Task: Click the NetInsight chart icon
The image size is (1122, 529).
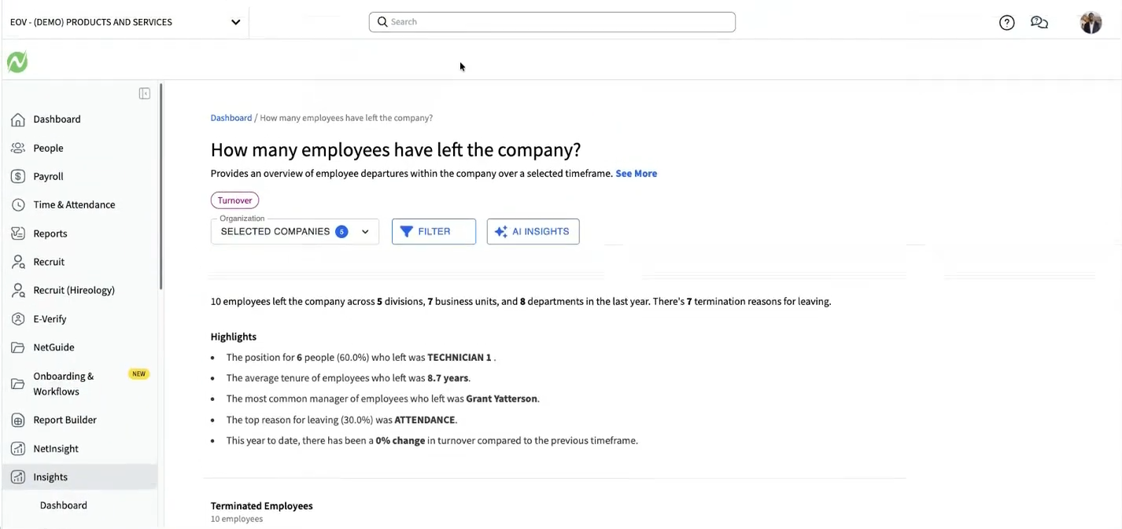Action: point(18,449)
